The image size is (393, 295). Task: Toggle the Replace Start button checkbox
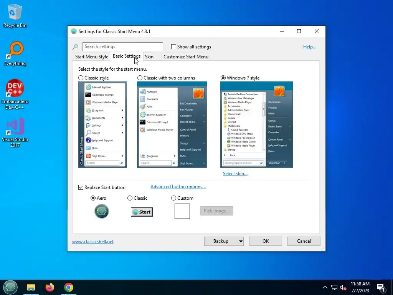pyautogui.click(x=81, y=187)
